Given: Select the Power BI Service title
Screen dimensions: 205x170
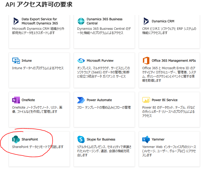Looking at the screenshot, I should click(164, 100).
